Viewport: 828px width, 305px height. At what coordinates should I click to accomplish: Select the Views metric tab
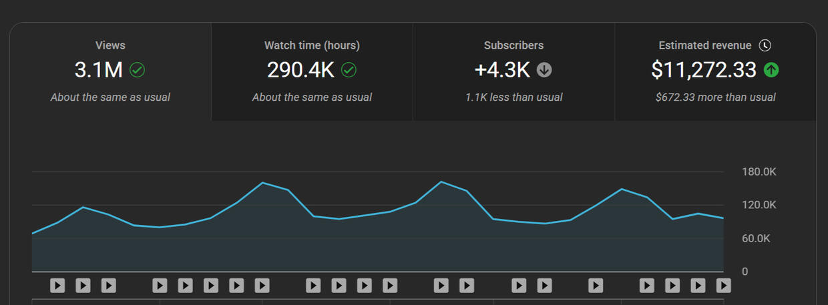coord(110,71)
